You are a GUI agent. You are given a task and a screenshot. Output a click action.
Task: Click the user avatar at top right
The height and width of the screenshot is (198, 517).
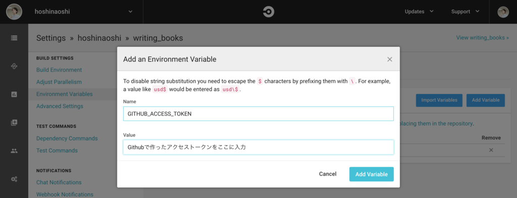click(x=503, y=12)
